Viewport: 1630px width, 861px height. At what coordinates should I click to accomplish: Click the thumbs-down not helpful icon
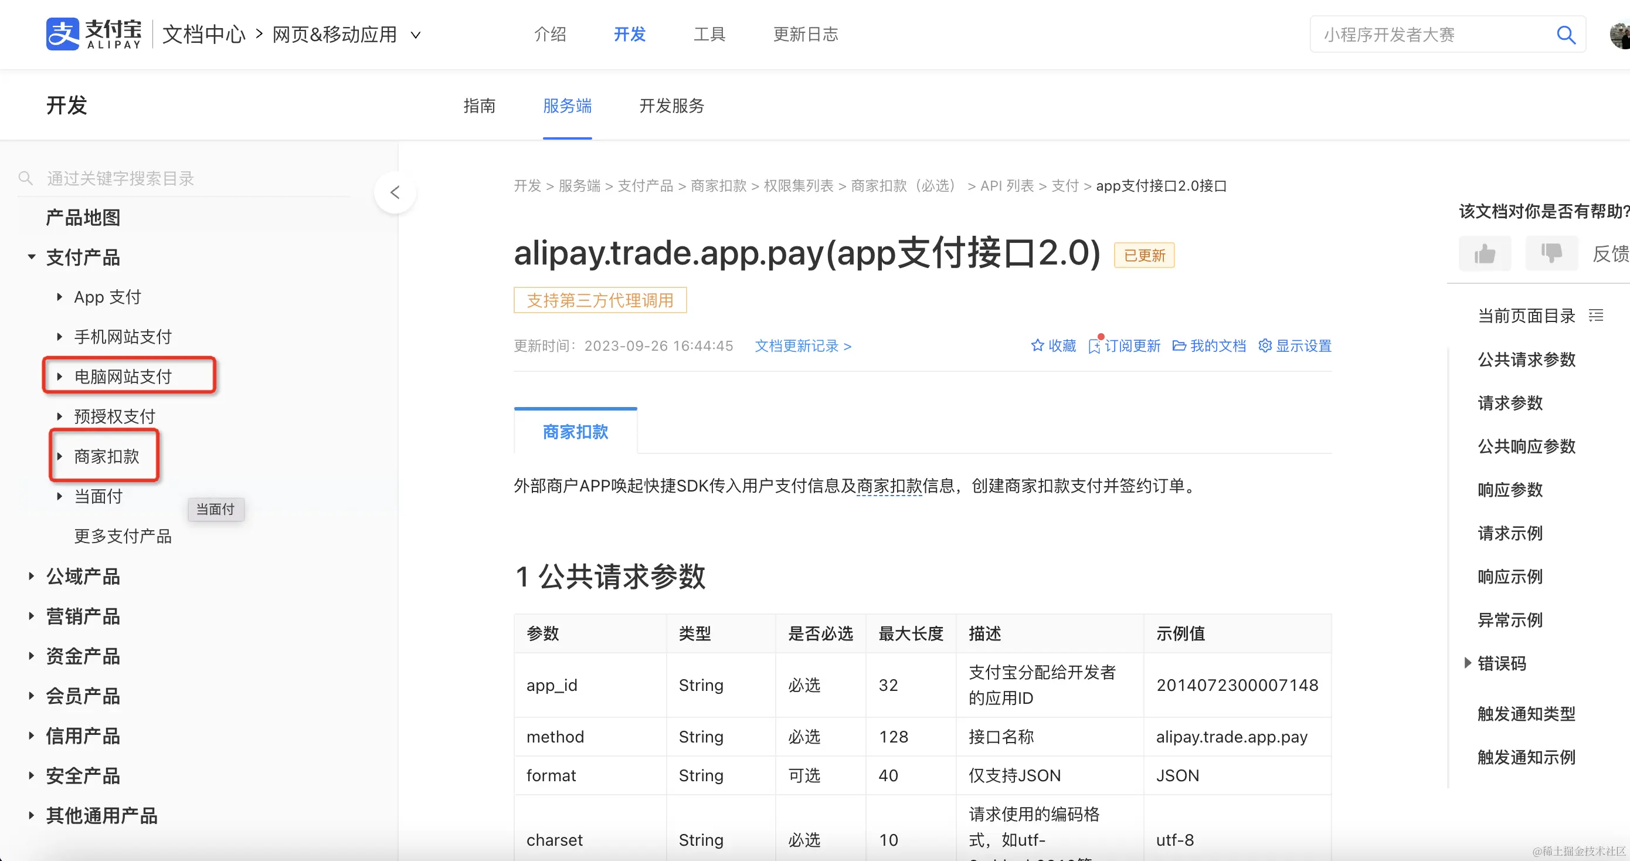(1551, 254)
